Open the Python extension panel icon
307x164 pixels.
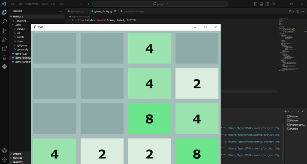coord(4,67)
